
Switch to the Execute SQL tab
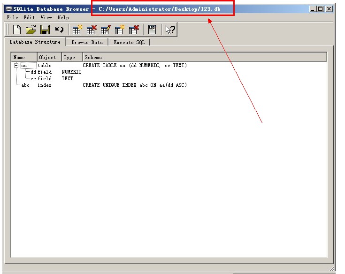pos(130,42)
